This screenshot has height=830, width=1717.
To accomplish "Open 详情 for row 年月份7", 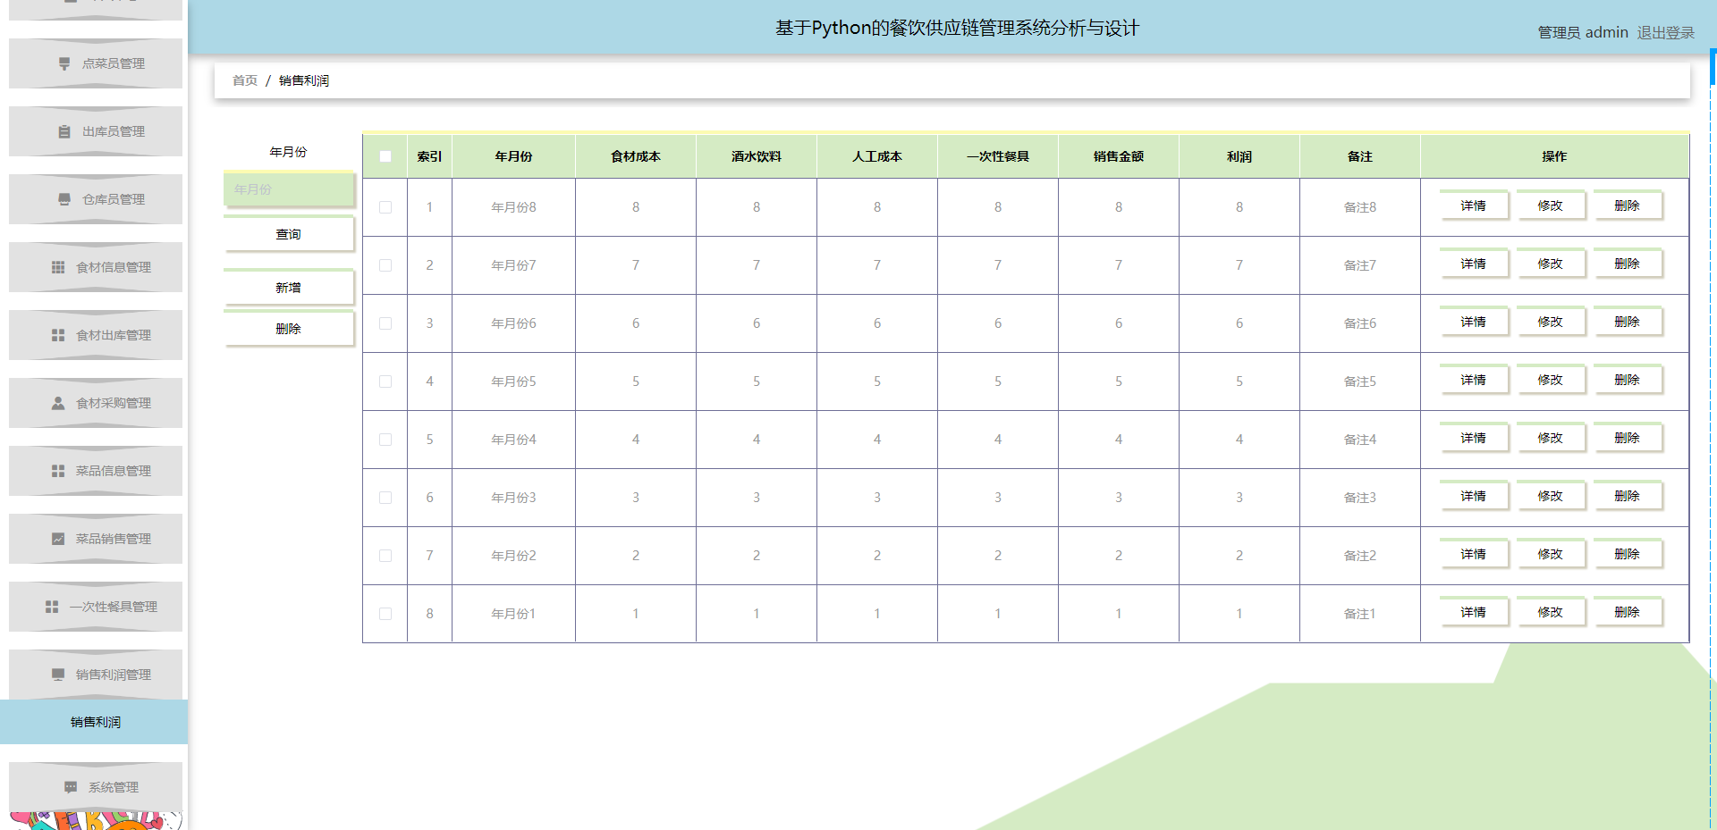I will click(x=1474, y=264).
